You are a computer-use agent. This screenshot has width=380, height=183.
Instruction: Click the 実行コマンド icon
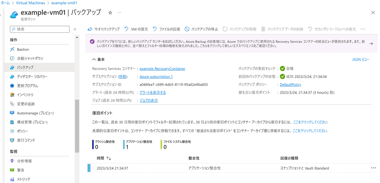click(12, 140)
